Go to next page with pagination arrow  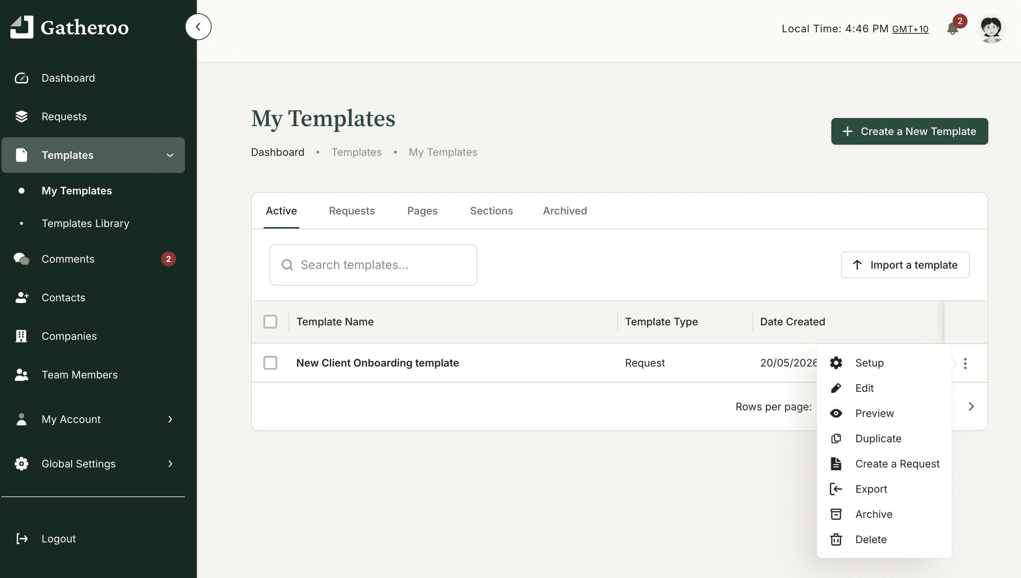pyautogui.click(x=971, y=406)
